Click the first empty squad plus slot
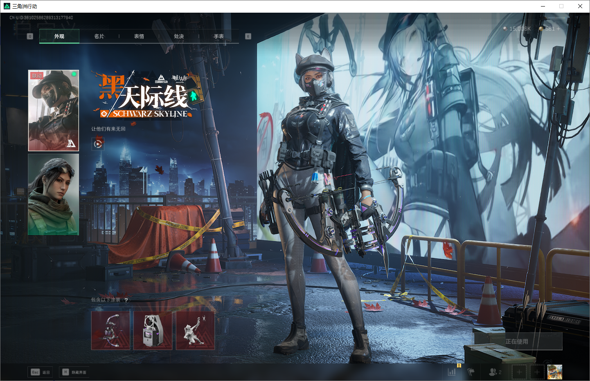590x381 pixels. (x=519, y=372)
